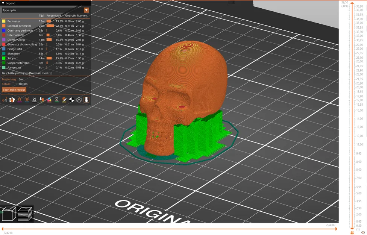Switch to sliced layers preview icon
The image size is (367, 235).
[x=25, y=214]
